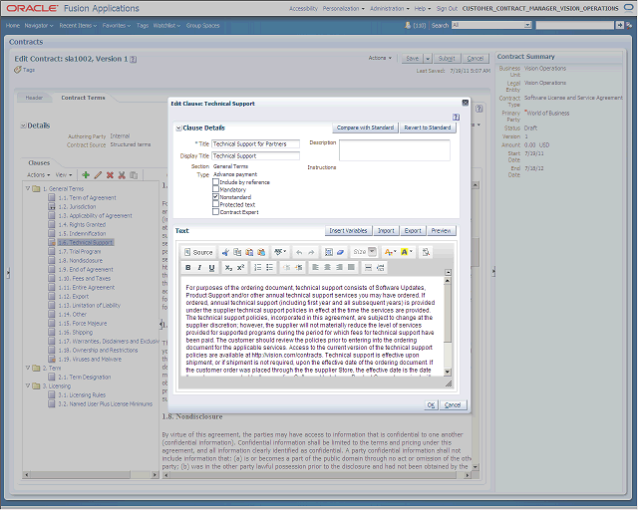The width and height of the screenshot is (638, 510).
Task: Insert a page break
Action: 381,268
